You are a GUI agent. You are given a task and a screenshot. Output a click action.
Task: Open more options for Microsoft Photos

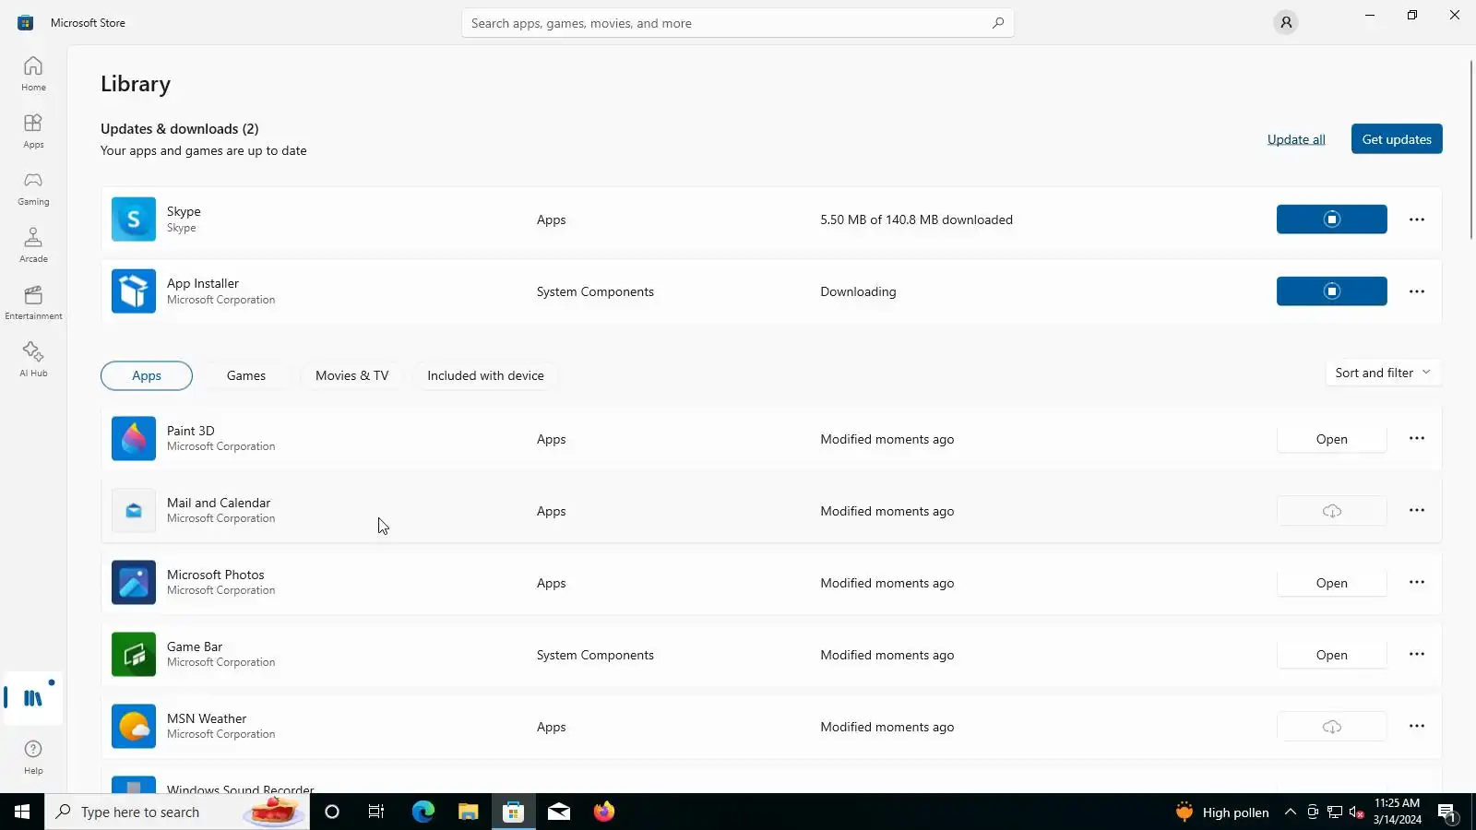1417,582
